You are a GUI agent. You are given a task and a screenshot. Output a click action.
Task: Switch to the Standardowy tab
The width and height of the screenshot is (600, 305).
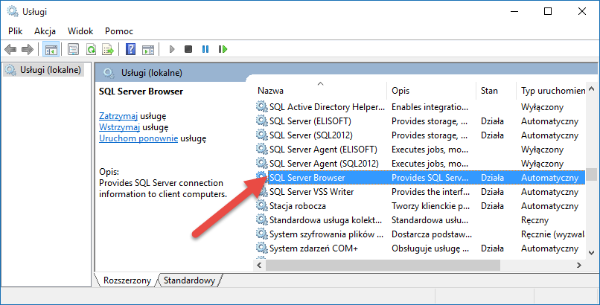click(x=189, y=280)
